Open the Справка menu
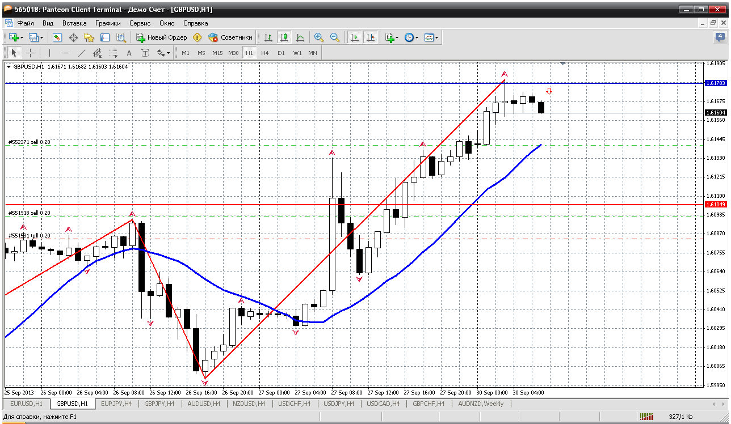Viewport: 731px width, 424px height. [x=196, y=23]
